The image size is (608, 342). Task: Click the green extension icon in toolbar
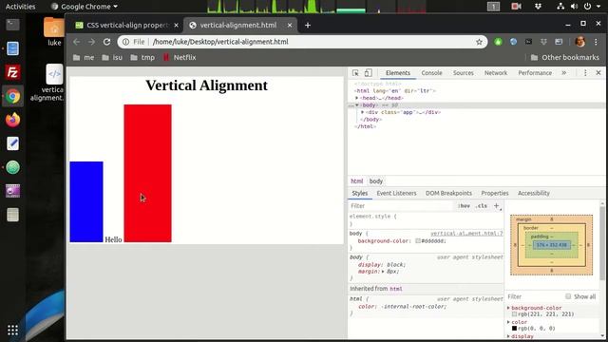(x=498, y=42)
